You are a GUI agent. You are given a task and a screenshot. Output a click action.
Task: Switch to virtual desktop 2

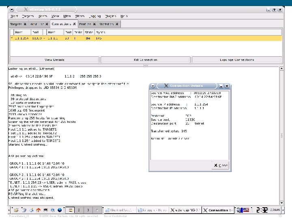(79, 210)
